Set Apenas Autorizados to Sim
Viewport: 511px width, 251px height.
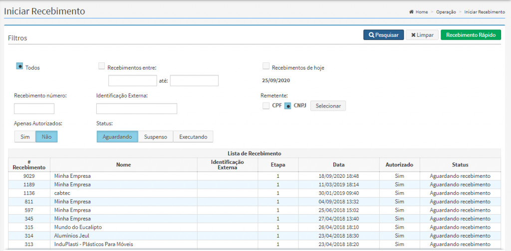(25, 137)
